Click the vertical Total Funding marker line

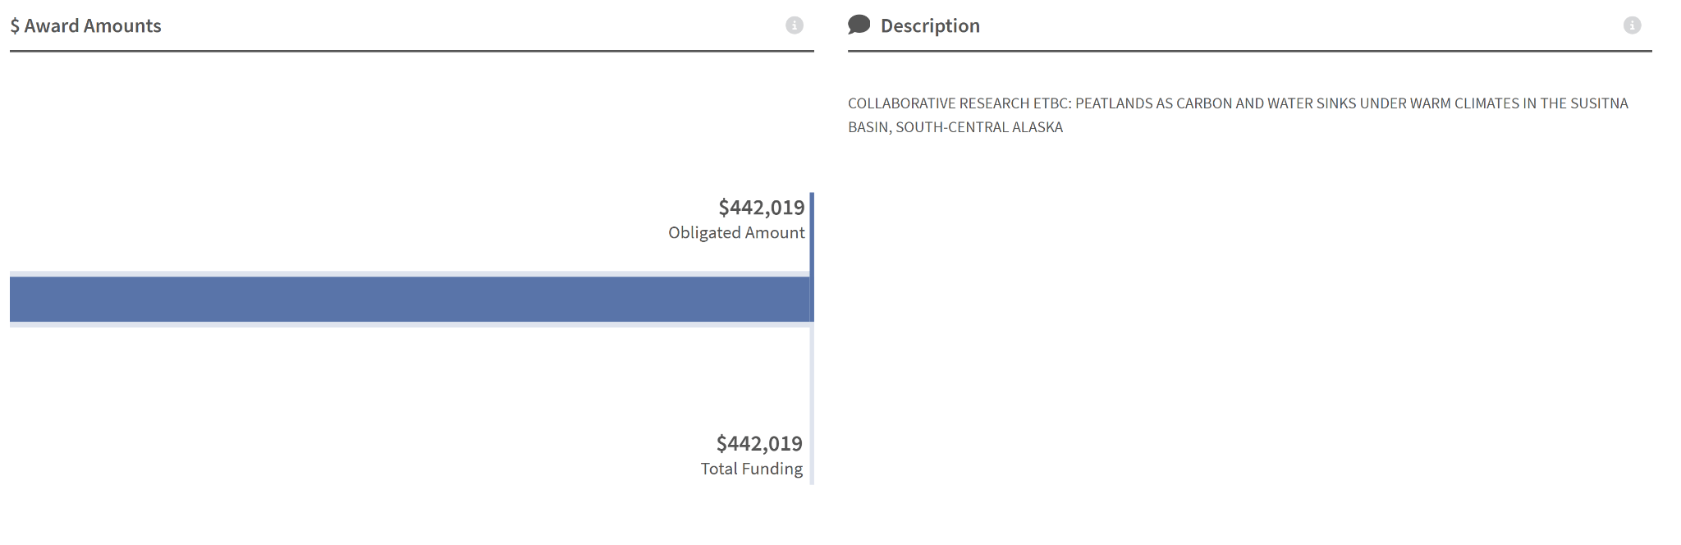812,410
